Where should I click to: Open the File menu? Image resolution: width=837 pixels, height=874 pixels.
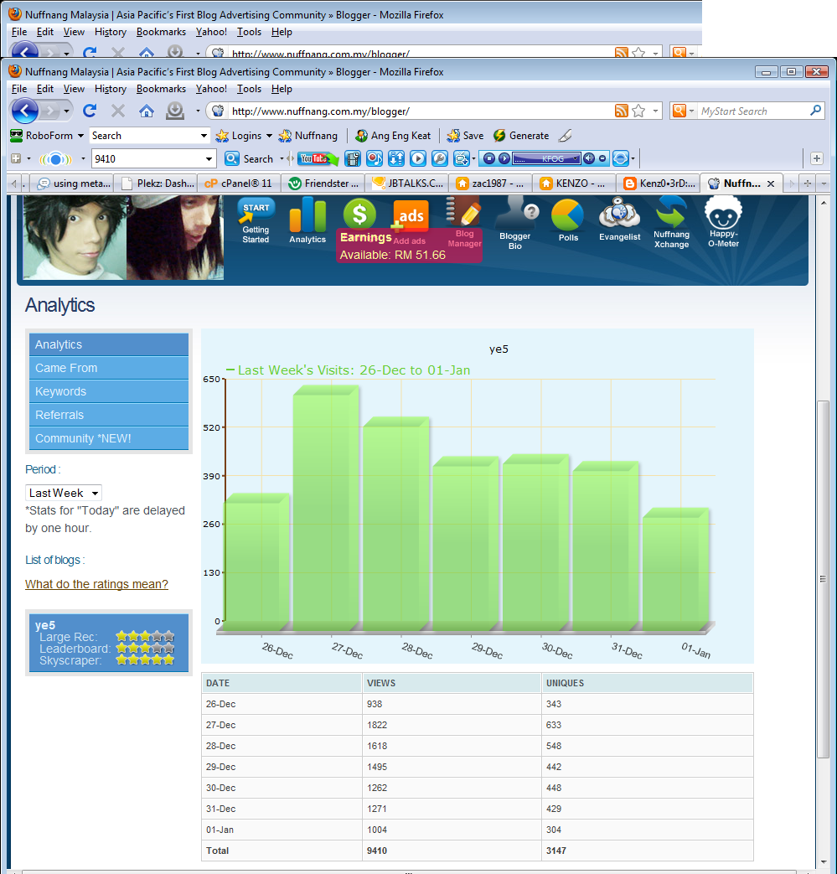pos(19,89)
